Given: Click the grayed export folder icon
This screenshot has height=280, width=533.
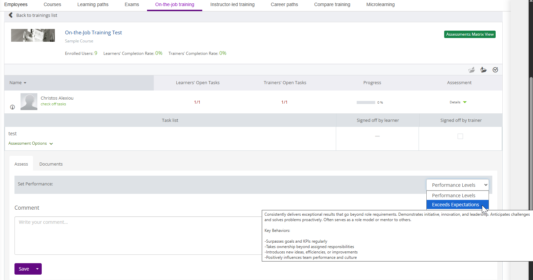Looking at the screenshot, I should [472, 70].
